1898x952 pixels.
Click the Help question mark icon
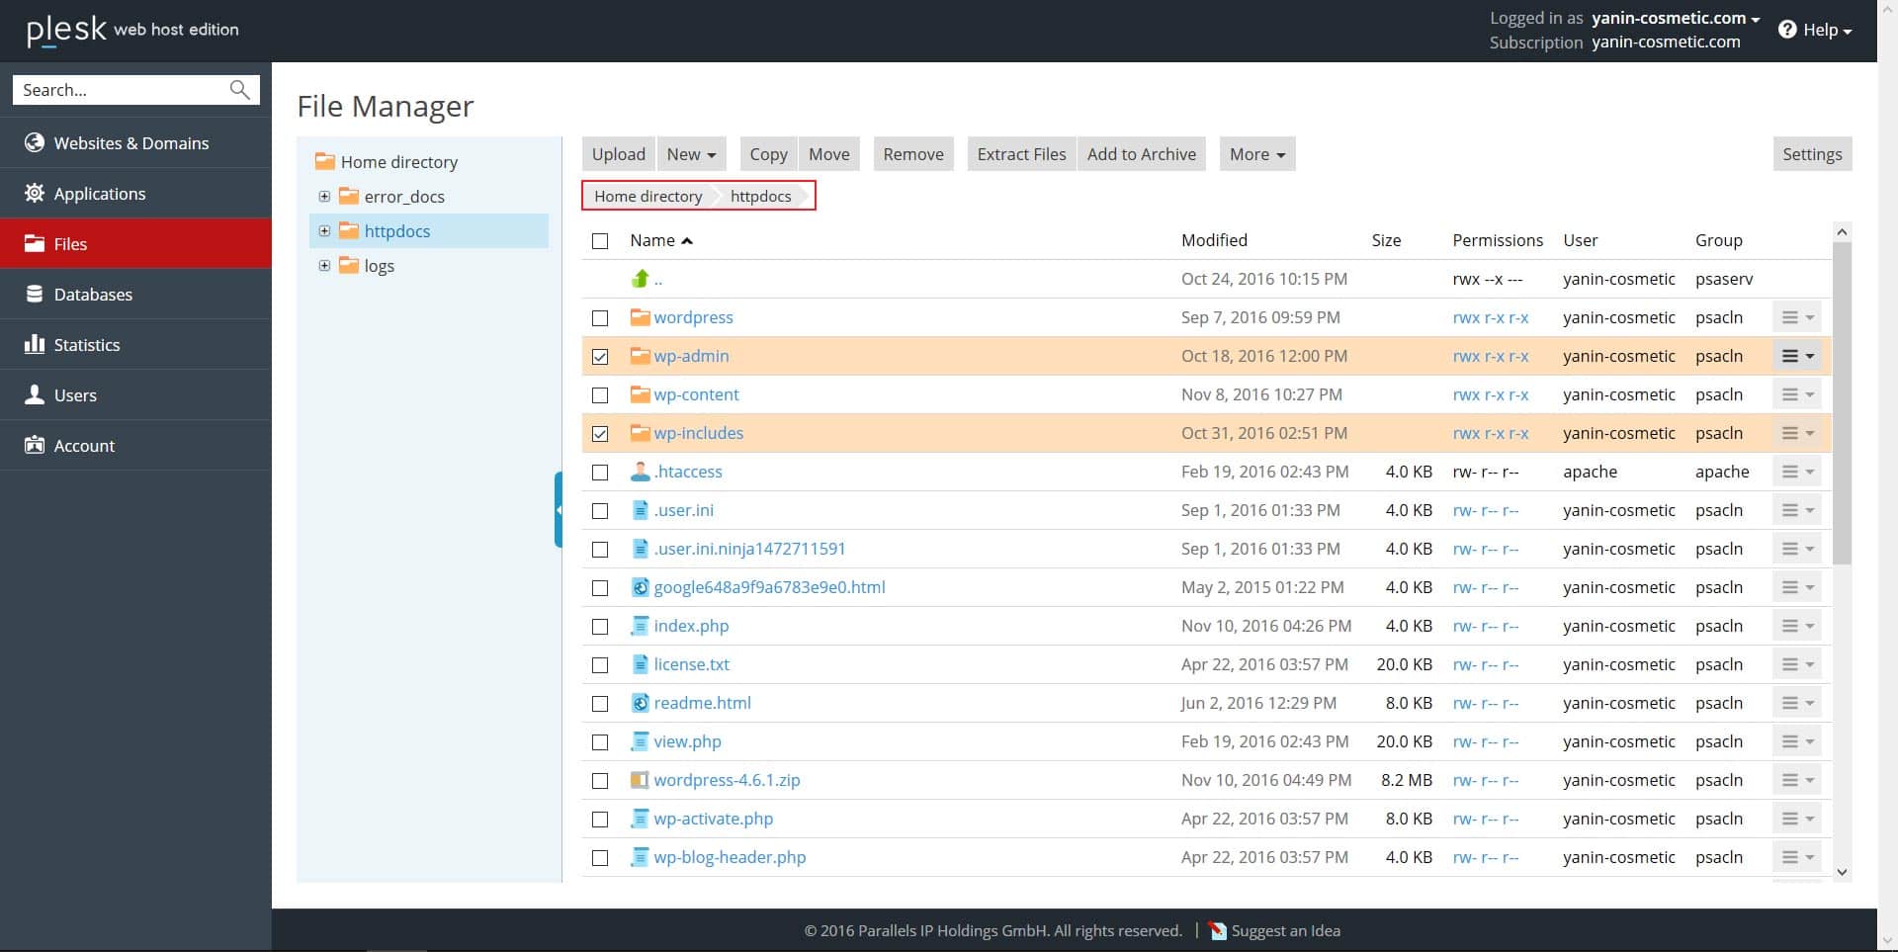(1787, 30)
